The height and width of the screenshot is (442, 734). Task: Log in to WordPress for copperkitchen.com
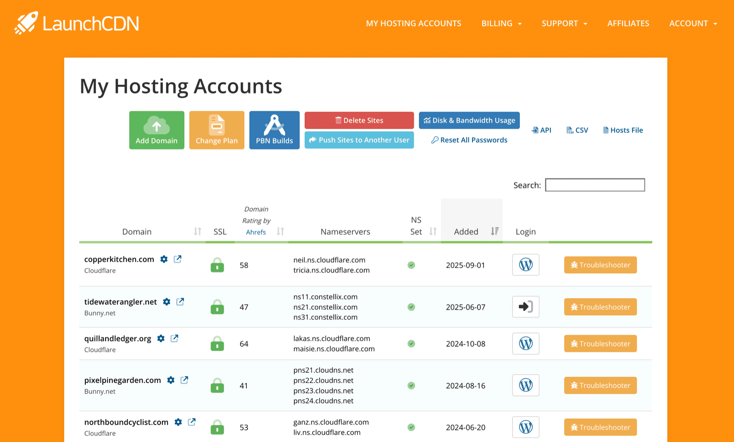pos(526,265)
